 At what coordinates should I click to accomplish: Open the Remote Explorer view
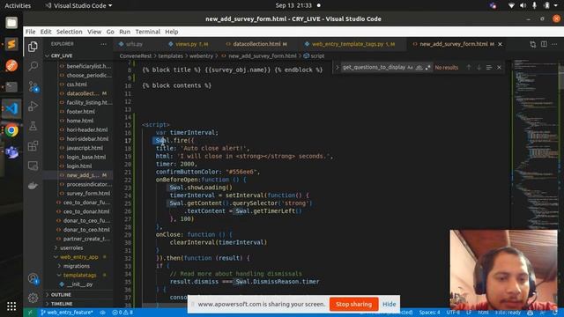tap(33, 166)
